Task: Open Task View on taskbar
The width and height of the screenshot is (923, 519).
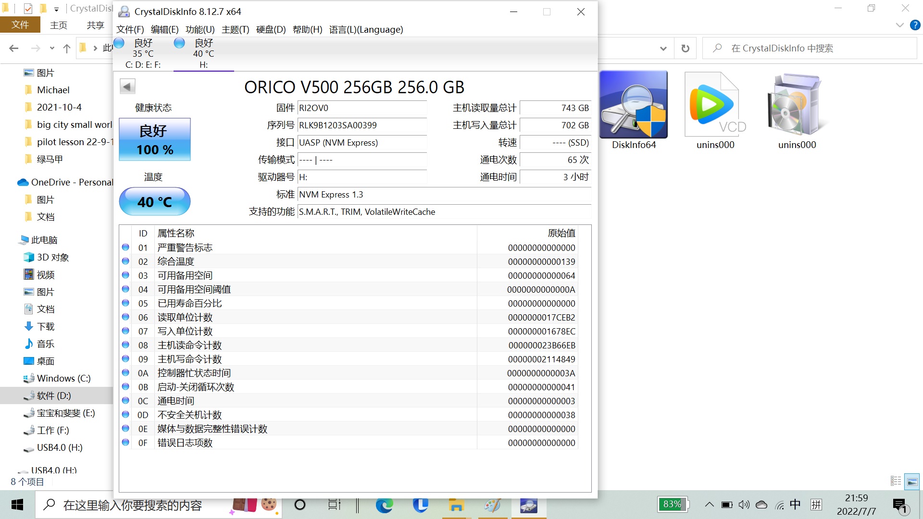Action: [334, 505]
